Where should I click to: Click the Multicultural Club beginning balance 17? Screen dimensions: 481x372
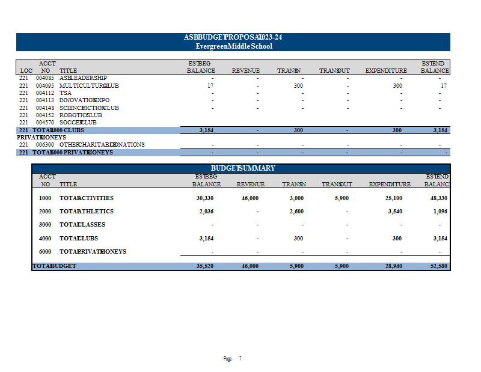[210, 86]
